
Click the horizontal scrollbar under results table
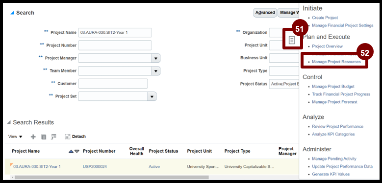click(x=111, y=178)
